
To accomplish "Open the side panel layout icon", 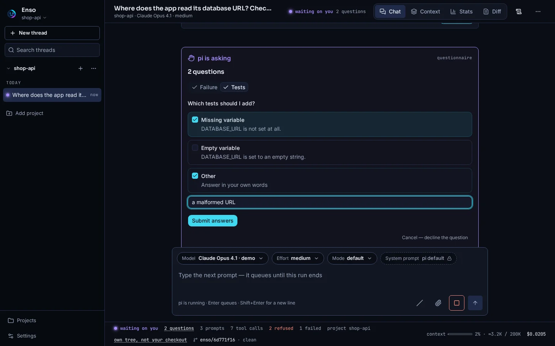I will 519,12.
